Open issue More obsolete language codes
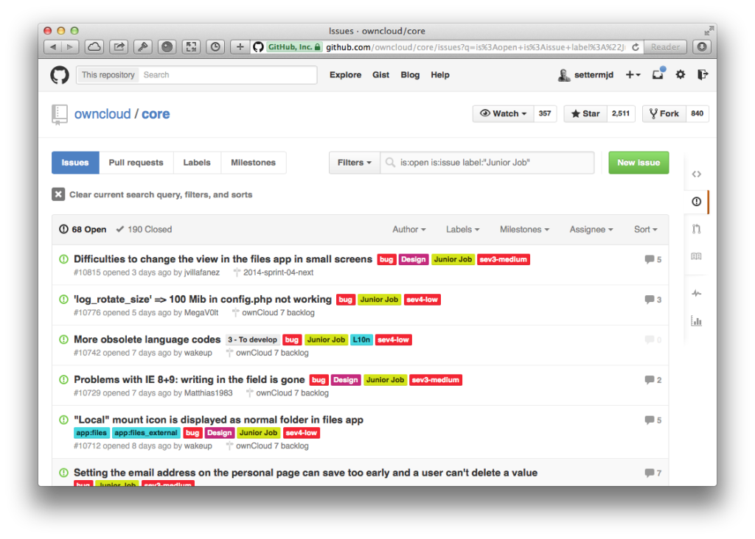The width and height of the screenshot is (755, 539). 147,339
